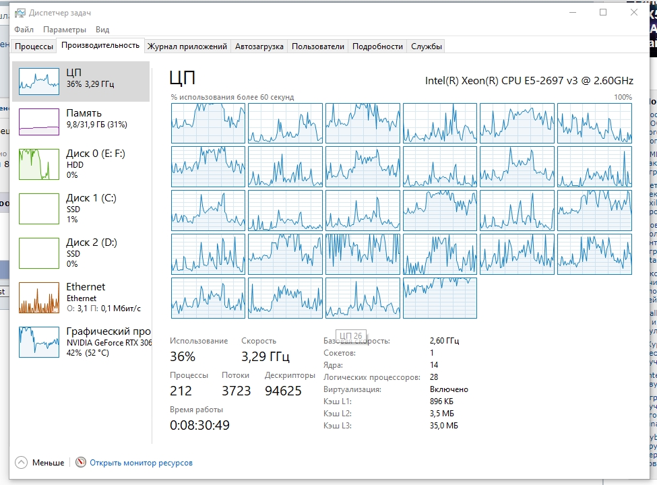Click the 3723 threads count
This screenshot has width=657, height=485.
tap(237, 391)
